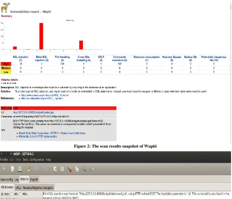This screenshot has height=199, width=232.
Task: Click the red High severity row label
Action: click(x=6, y=64)
